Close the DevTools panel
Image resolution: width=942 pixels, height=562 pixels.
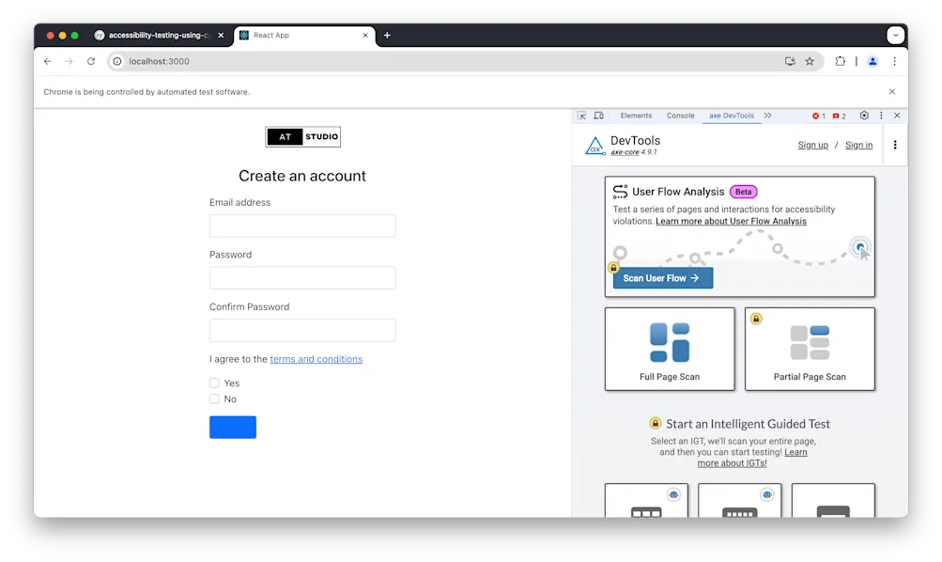[x=897, y=116]
